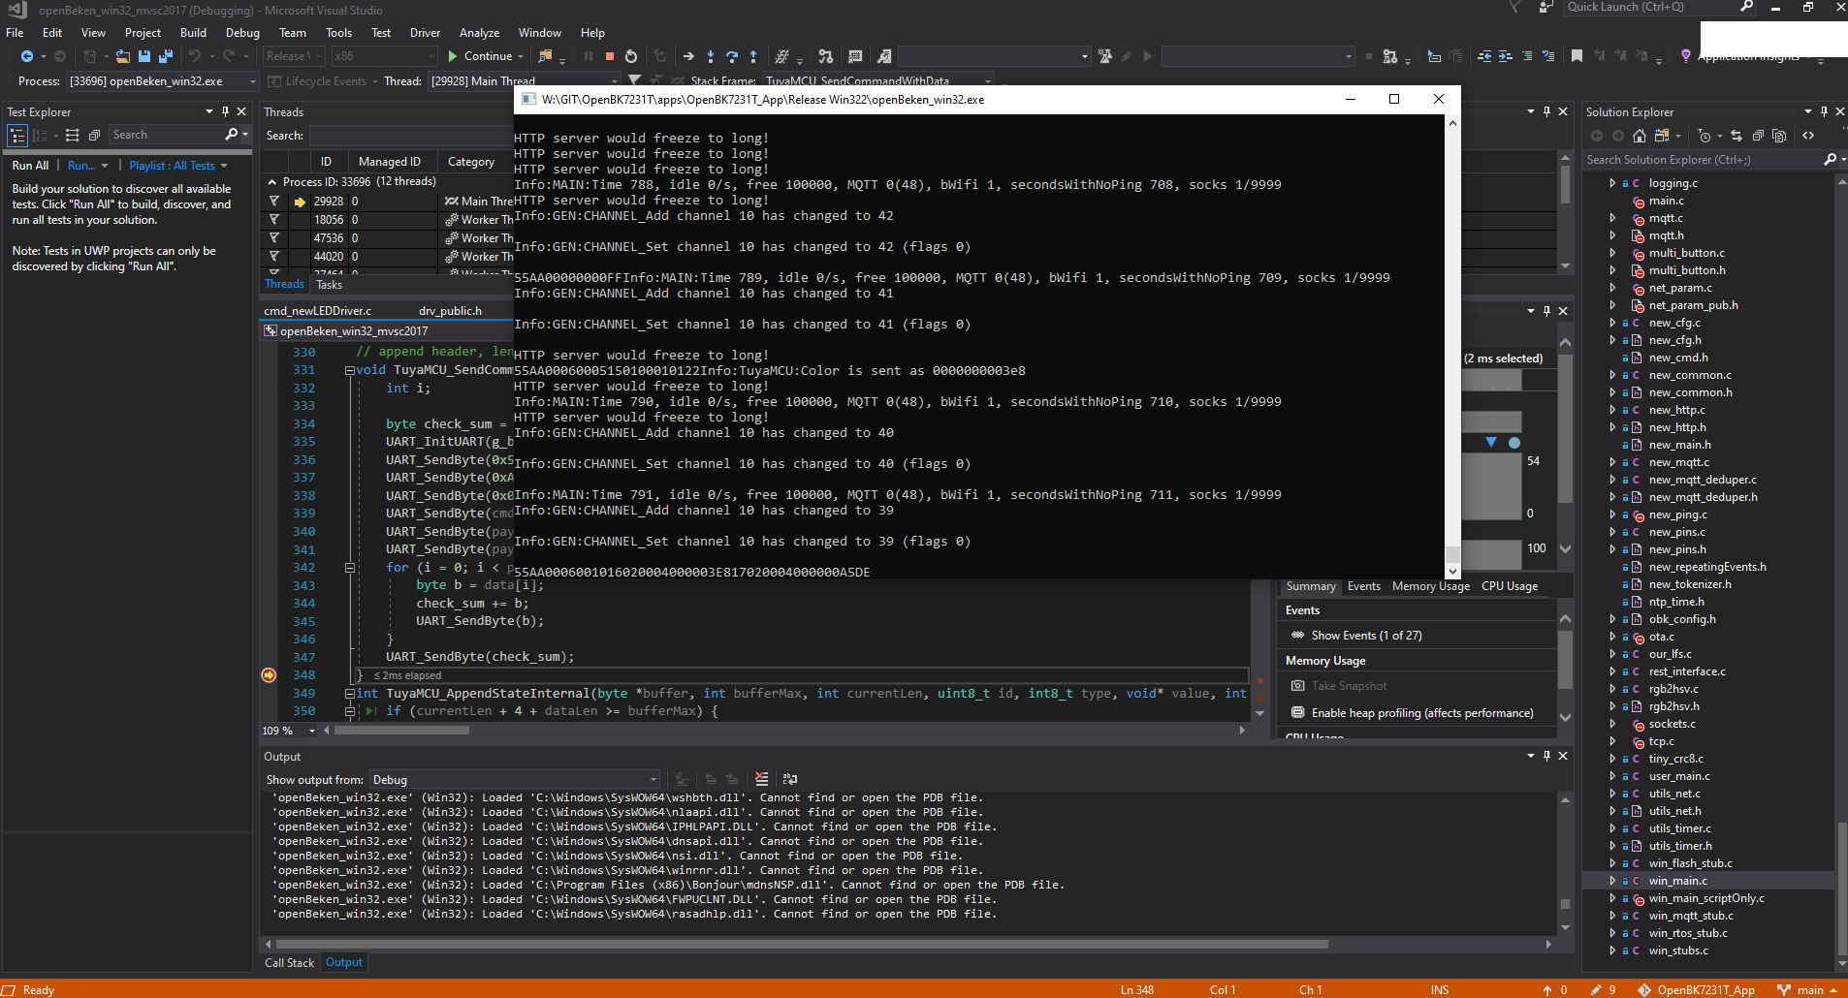Click Show Events (1 of 27)
Viewport: 1848px width, 998px height.
(x=1366, y=636)
